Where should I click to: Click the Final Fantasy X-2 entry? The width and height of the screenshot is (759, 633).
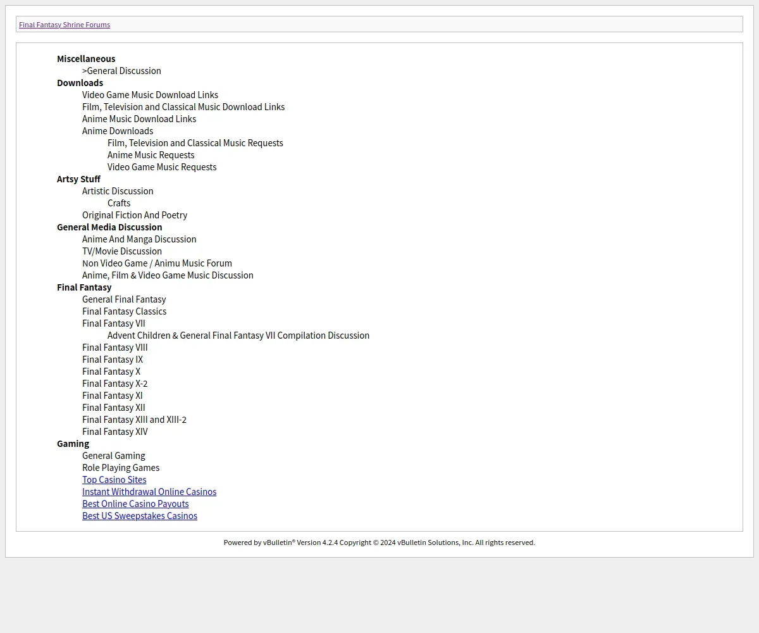point(115,384)
